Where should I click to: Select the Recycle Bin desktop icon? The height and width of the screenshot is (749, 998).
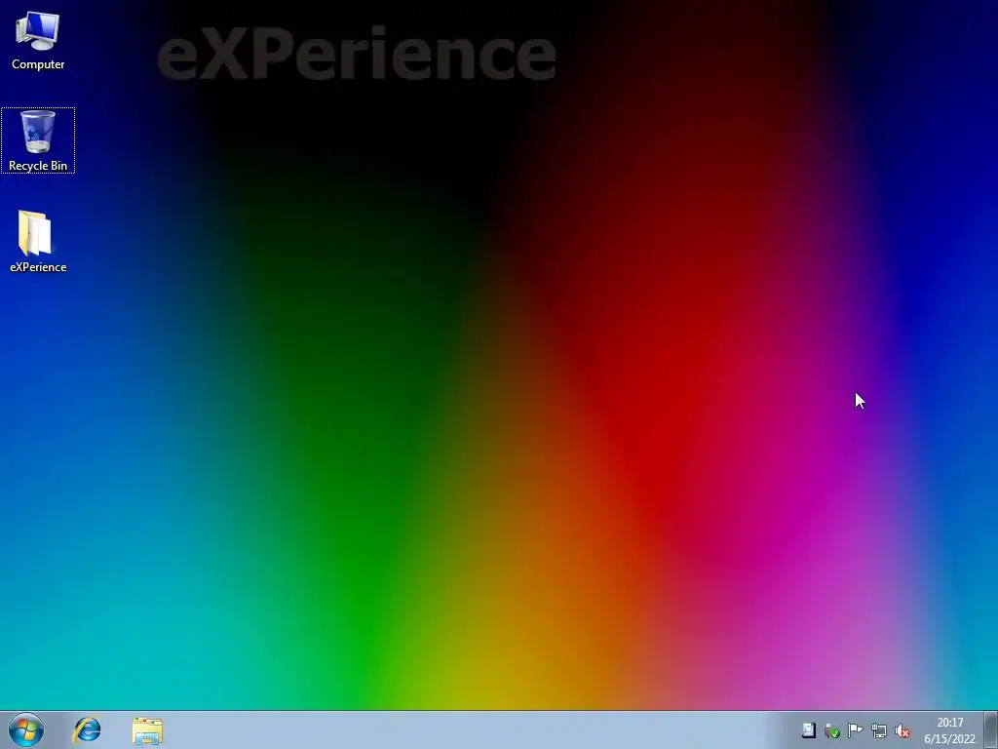(38, 140)
